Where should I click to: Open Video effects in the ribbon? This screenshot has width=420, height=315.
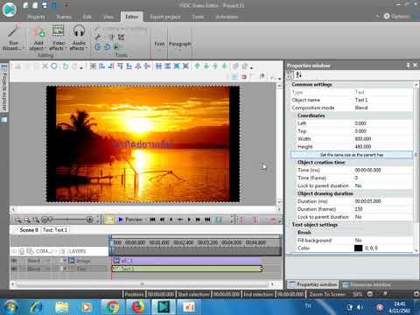58,38
